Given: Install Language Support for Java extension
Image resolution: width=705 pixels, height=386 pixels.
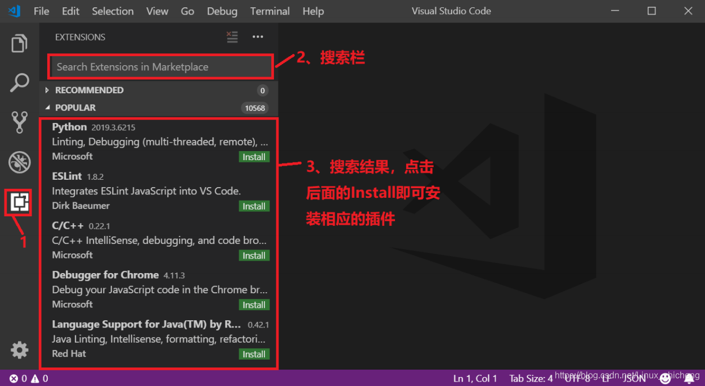Looking at the screenshot, I should tap(254, 355).
